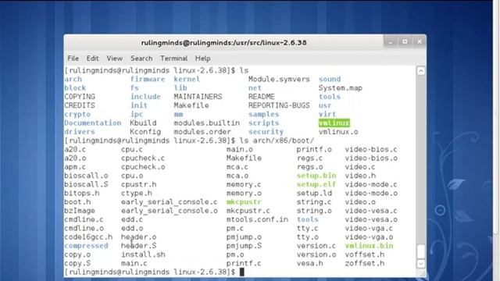
Task: Click the kernel directory name
Action: [187, 79]
